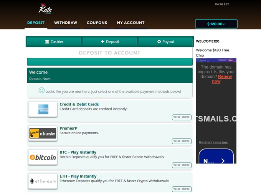Viewport: 261px width, 196px height.
Task: Click the Ethereum Deposits qualify description
Action: pyautogui.click(x=114, y=181)
